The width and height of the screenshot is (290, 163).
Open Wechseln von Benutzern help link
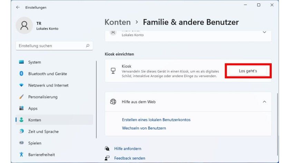(x=144, y=128)
